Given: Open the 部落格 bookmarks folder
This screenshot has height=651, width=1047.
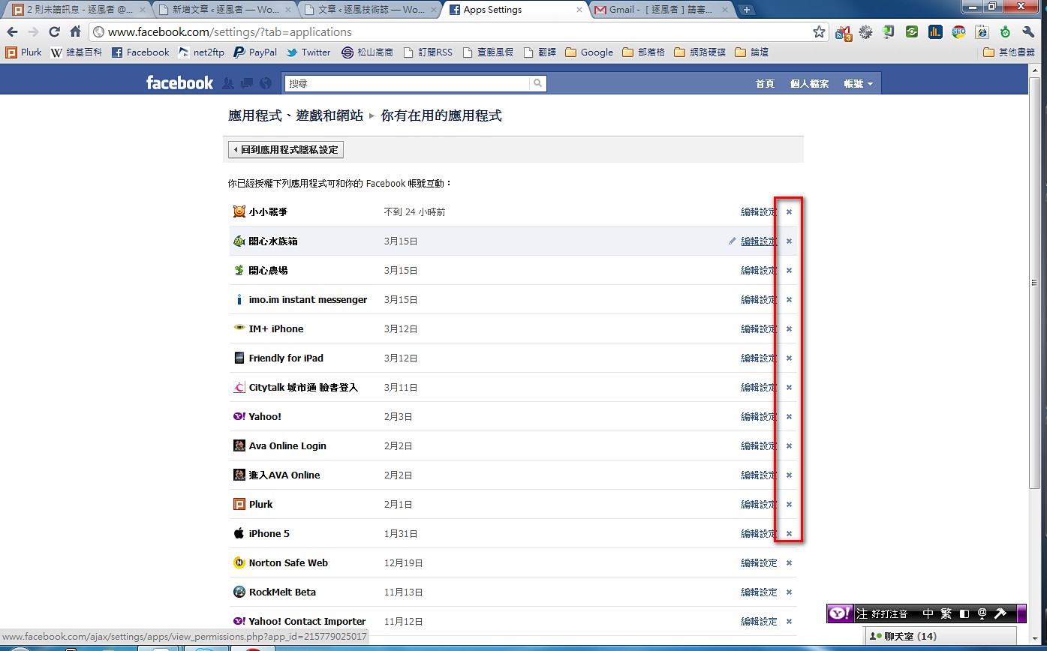Looking at the screenshot, I should coord(645,52).
